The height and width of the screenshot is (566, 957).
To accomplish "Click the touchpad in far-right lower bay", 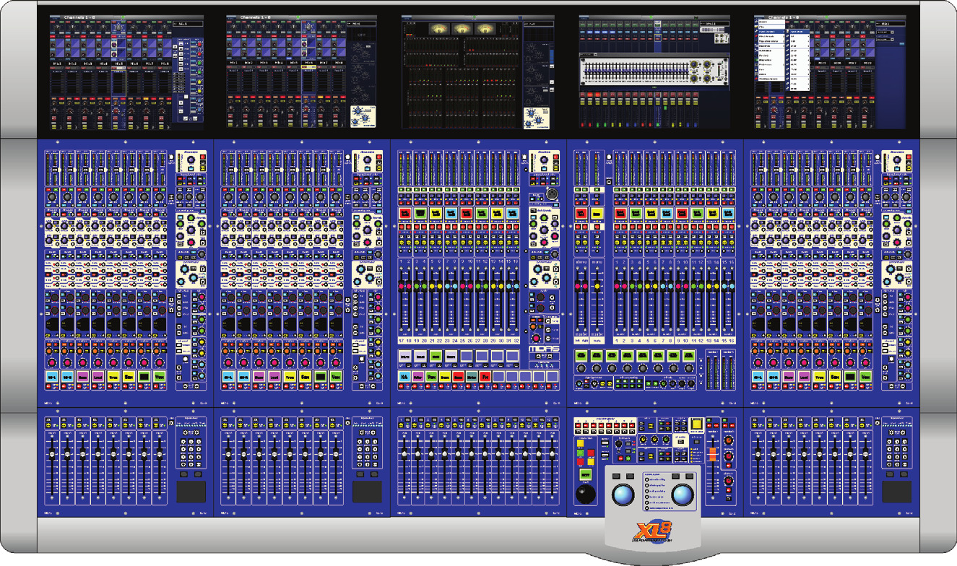I will pos(896,492).
